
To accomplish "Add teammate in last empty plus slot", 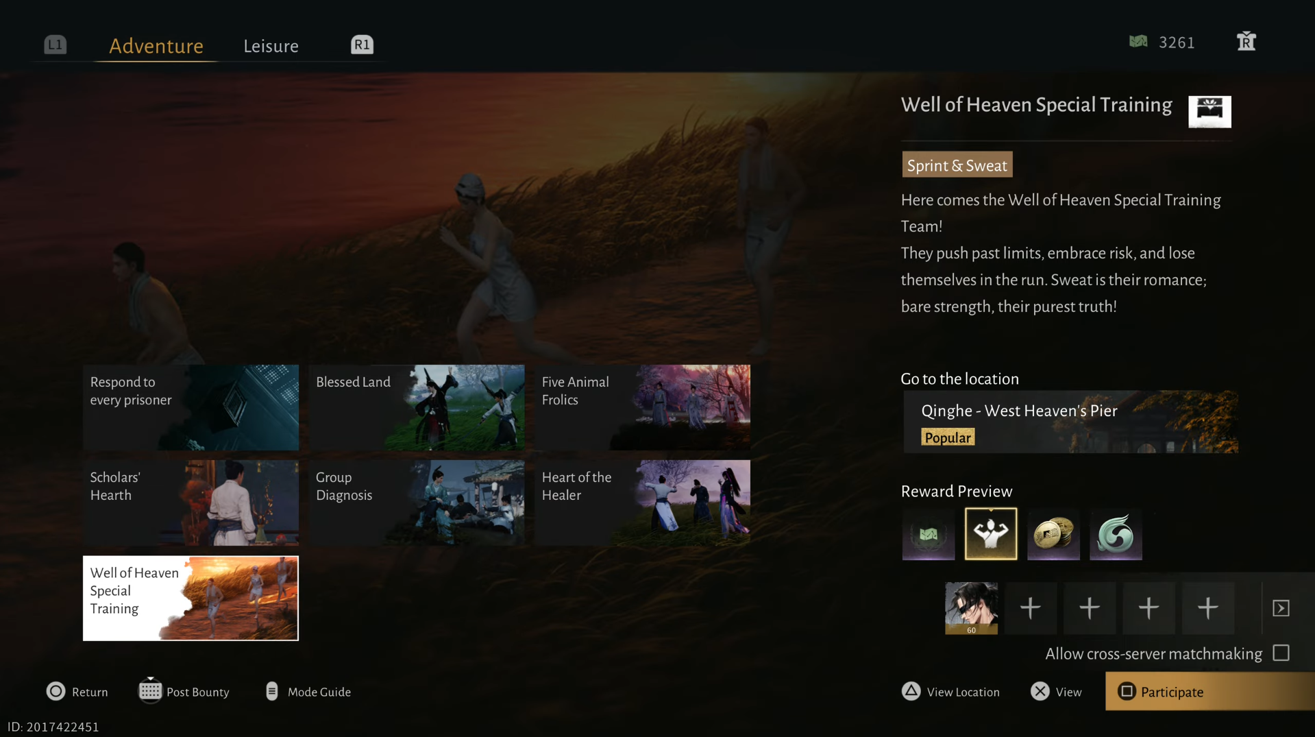I will point(1207,608).
